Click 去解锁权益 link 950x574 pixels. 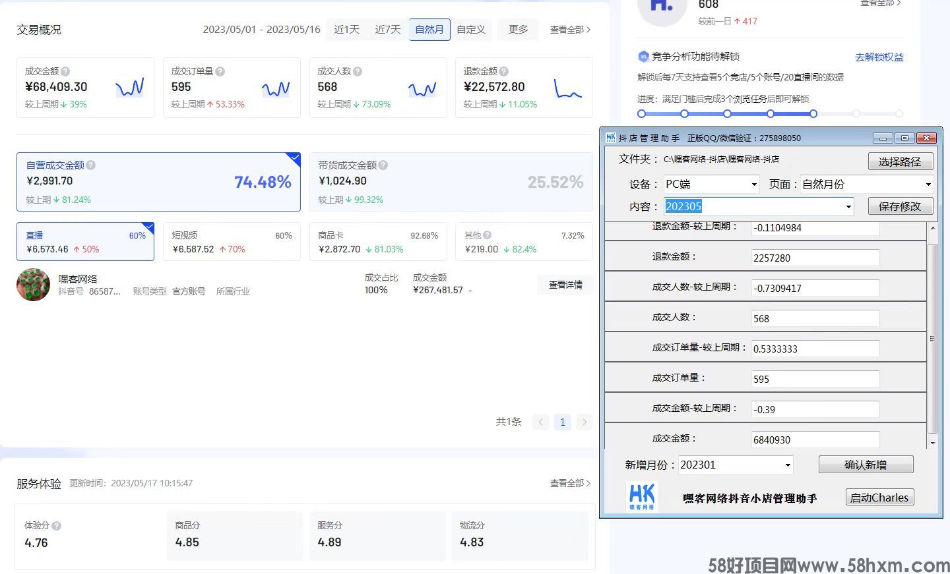(x=879, y=57)
